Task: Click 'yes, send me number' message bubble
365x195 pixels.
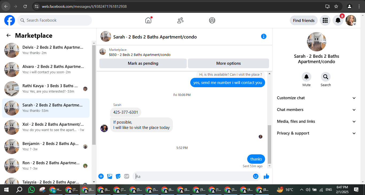Action: [228, 83]
